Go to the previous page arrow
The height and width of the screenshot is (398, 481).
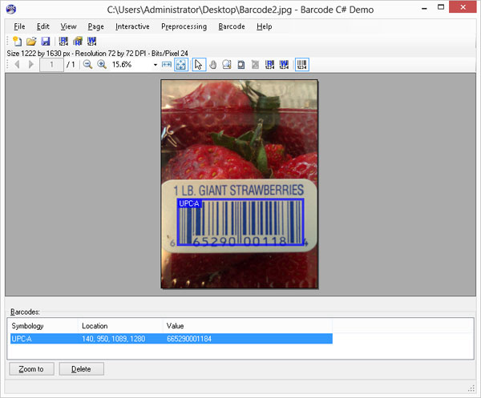click(17, 64)
